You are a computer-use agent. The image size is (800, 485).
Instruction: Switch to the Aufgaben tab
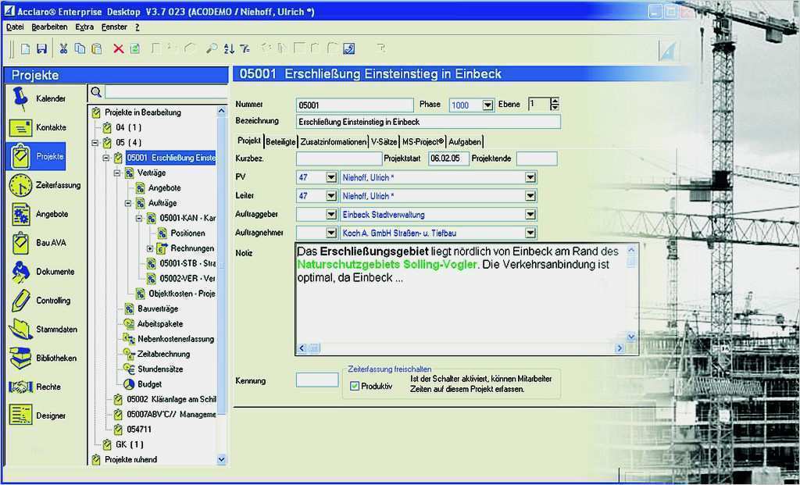click(x=464, y=142)
